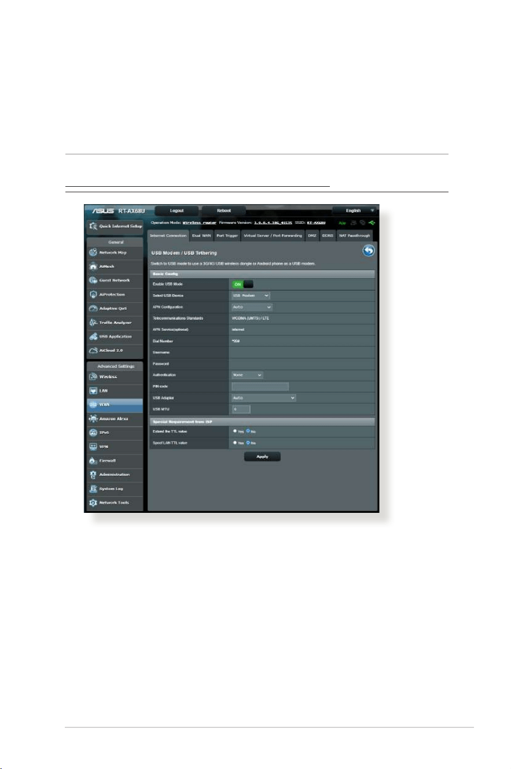Viewport: 511px width, 769px height.
Task: Switch to the DDNS tab
Action: (328, 235)
